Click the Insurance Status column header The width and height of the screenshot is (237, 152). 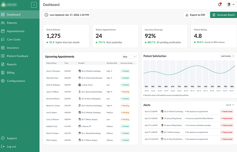point(126,63)
